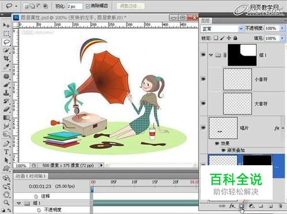Click the Create New Layer icon

pyautogui.click(x=271, y=206)
